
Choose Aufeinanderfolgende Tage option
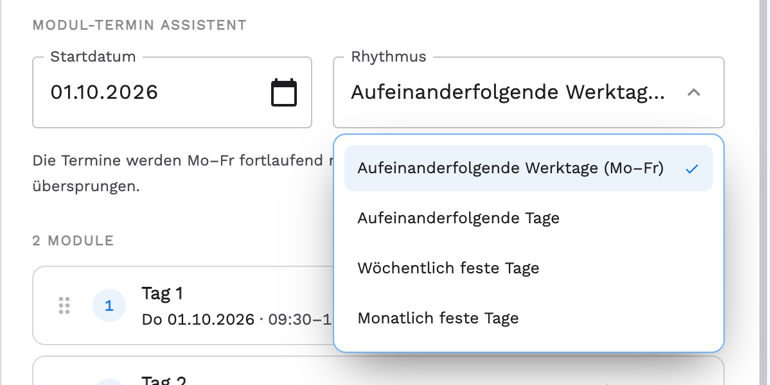click(529, 218)
